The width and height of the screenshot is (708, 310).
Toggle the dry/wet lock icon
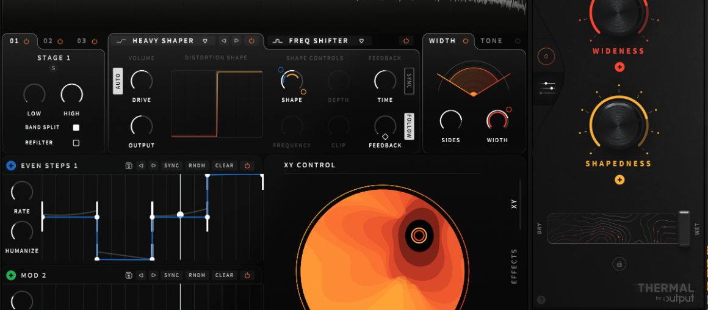coord(619,264)
